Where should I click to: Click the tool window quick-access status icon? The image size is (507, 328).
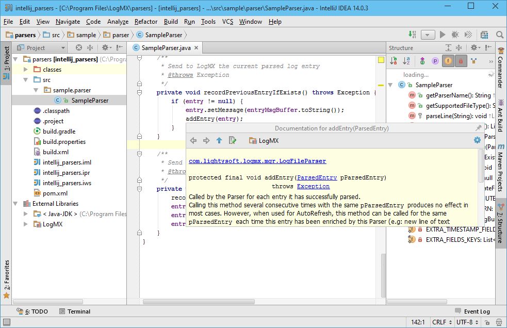coord(7,322)
